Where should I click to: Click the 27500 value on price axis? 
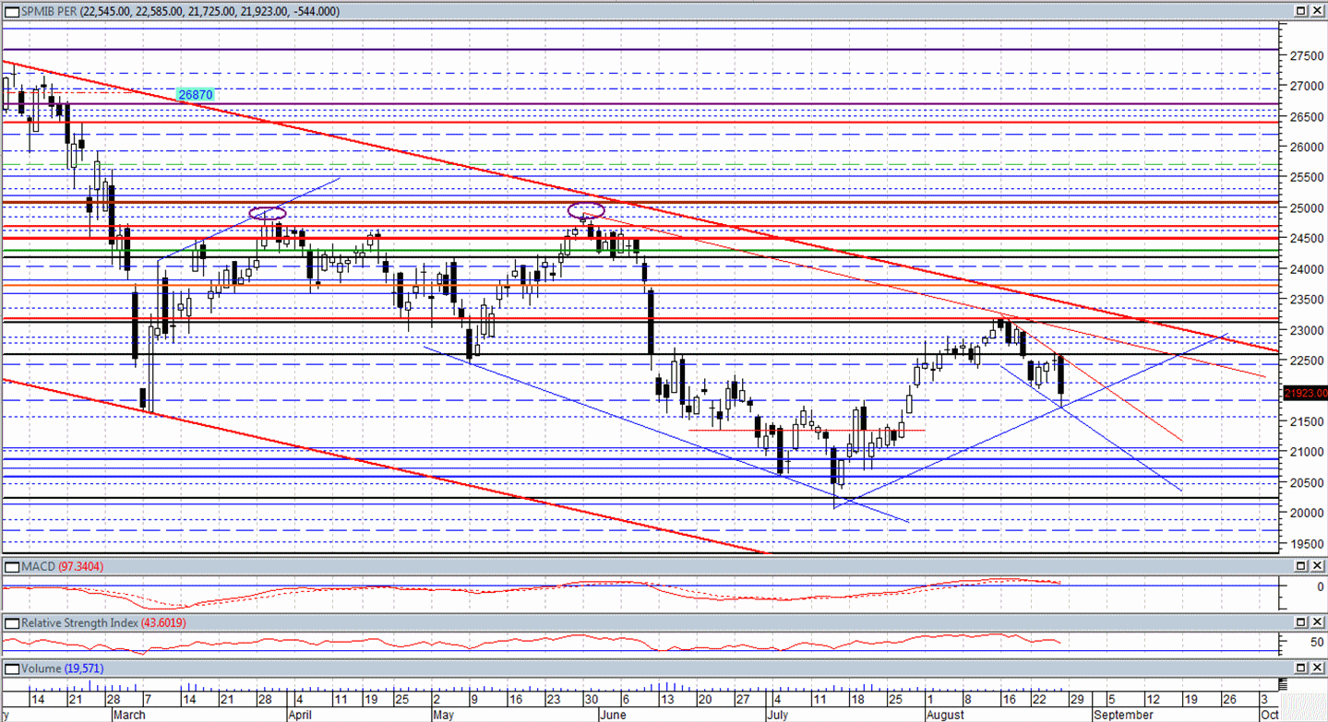1305,55
